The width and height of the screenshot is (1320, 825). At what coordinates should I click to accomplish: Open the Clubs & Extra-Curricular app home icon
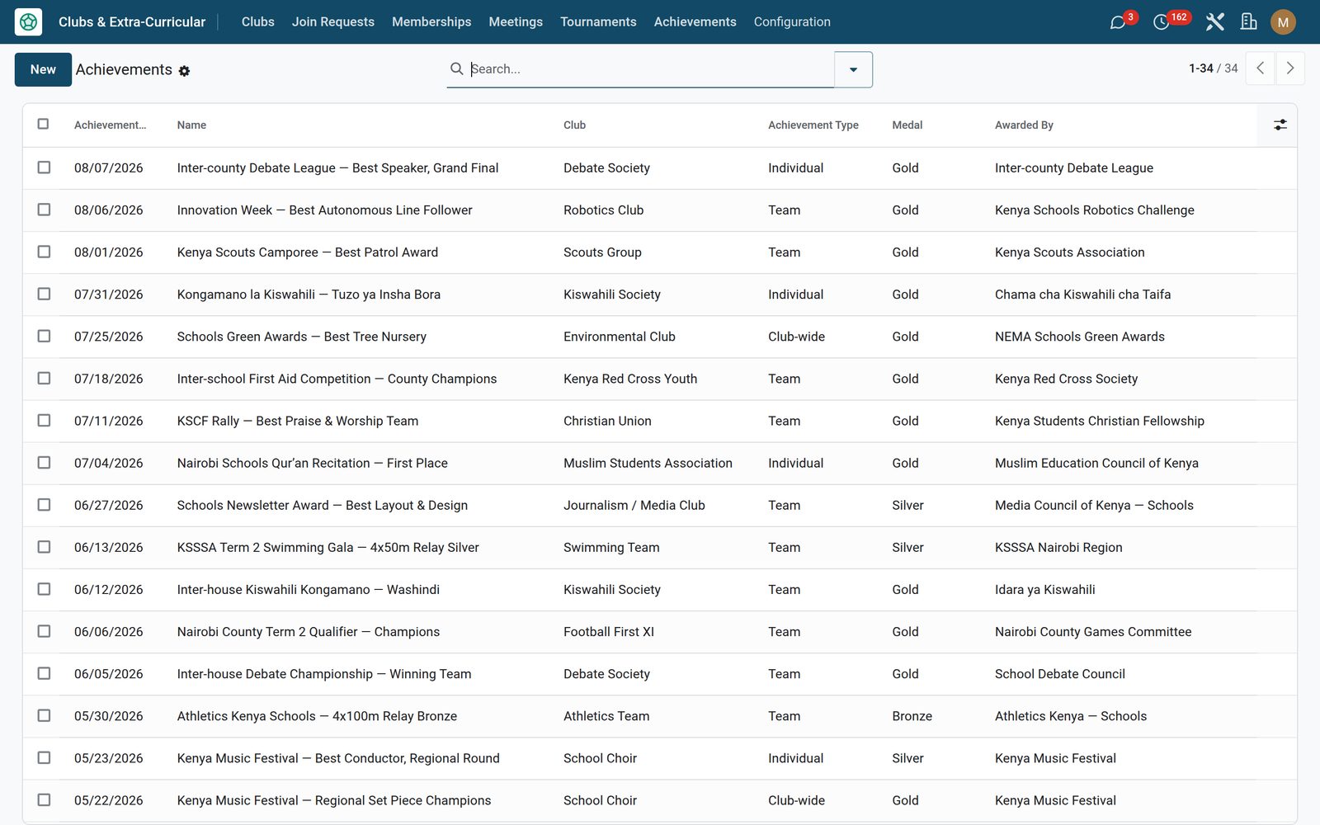coord(28,22)
